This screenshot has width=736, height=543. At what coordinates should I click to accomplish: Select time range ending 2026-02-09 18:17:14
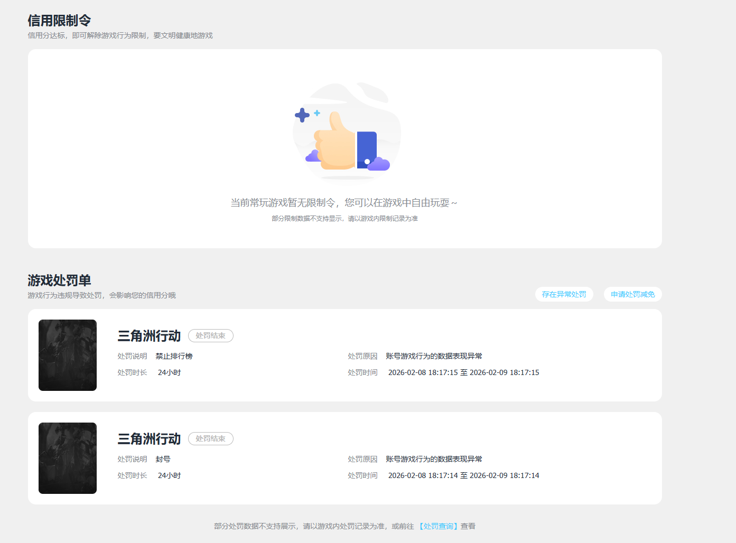click(x=464, y=475)
